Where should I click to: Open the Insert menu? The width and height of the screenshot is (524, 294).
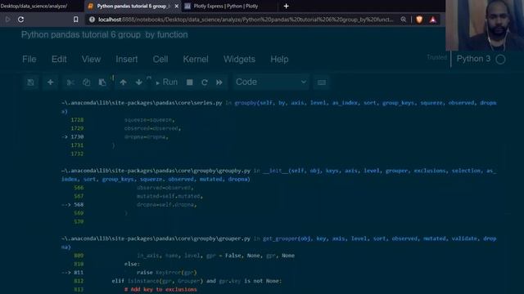[x=127, y=59]
